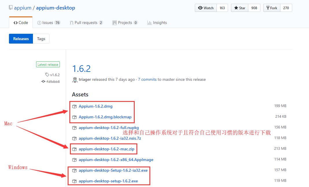Open the v1.6.2 tag link
309x187 pixels.
[x=55, y=75]
